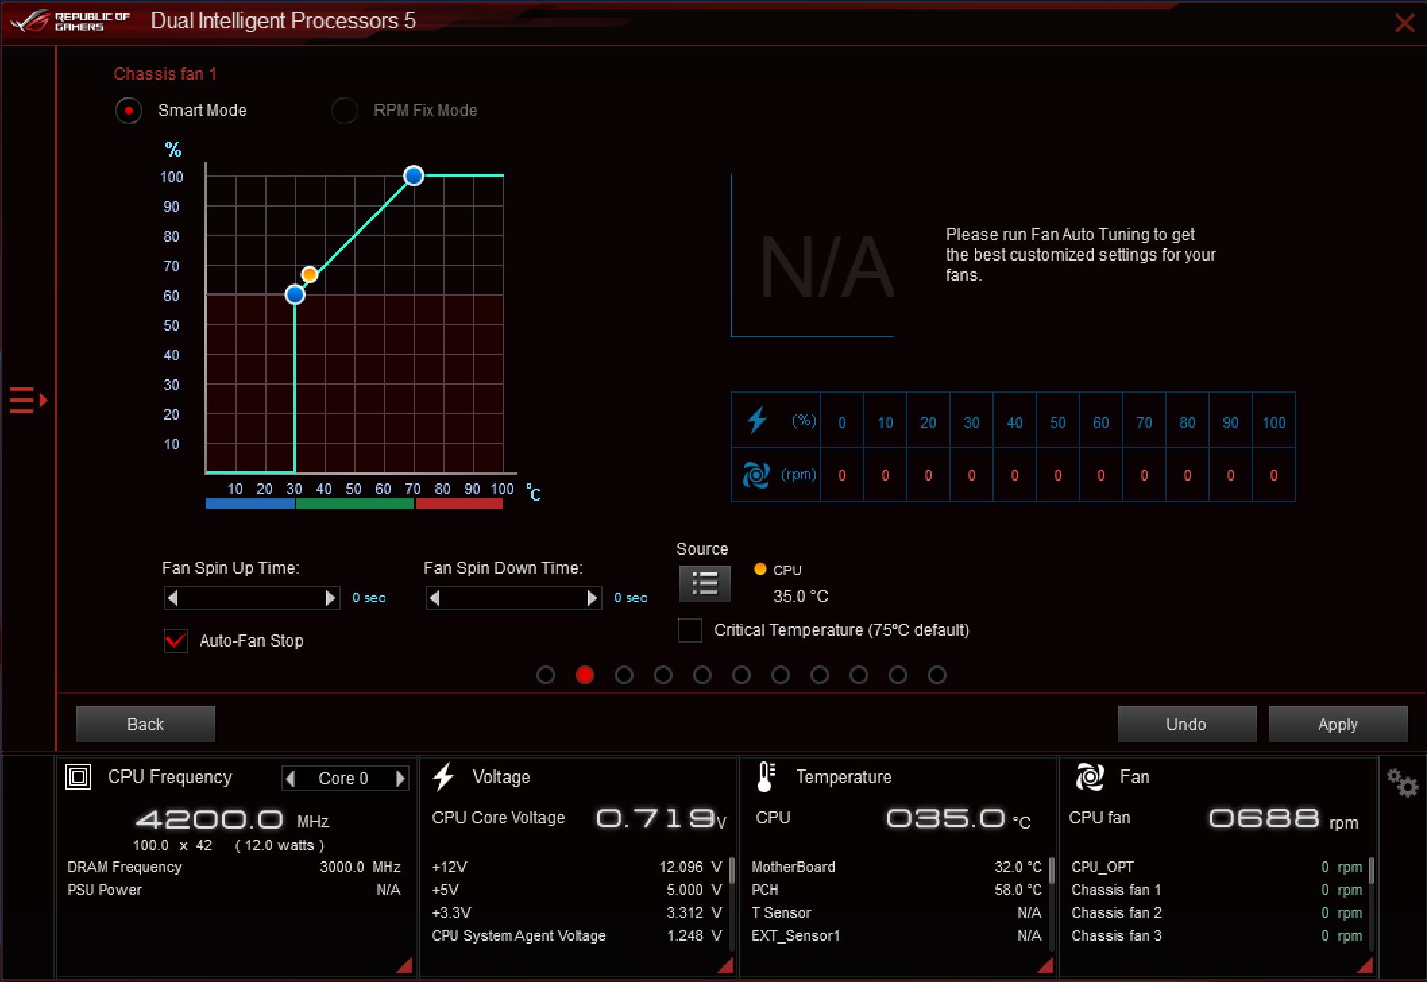Viewport: 1427px width, 982px height.
Task: Click the Voltage lightning bolt icon
Action: (443, 777)
